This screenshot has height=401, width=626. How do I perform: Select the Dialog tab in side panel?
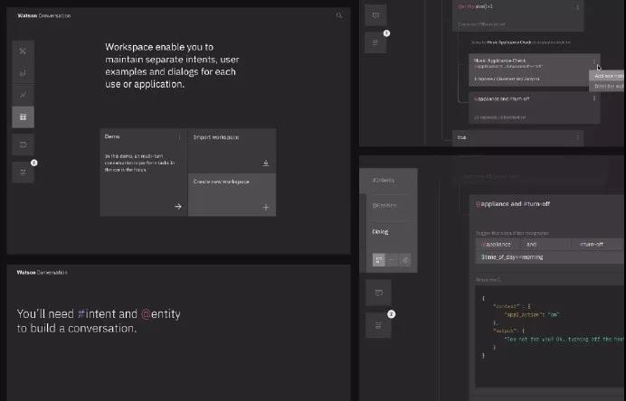click(x=382, y=230)
